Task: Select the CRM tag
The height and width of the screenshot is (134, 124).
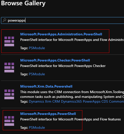Action: coord(56,102)
